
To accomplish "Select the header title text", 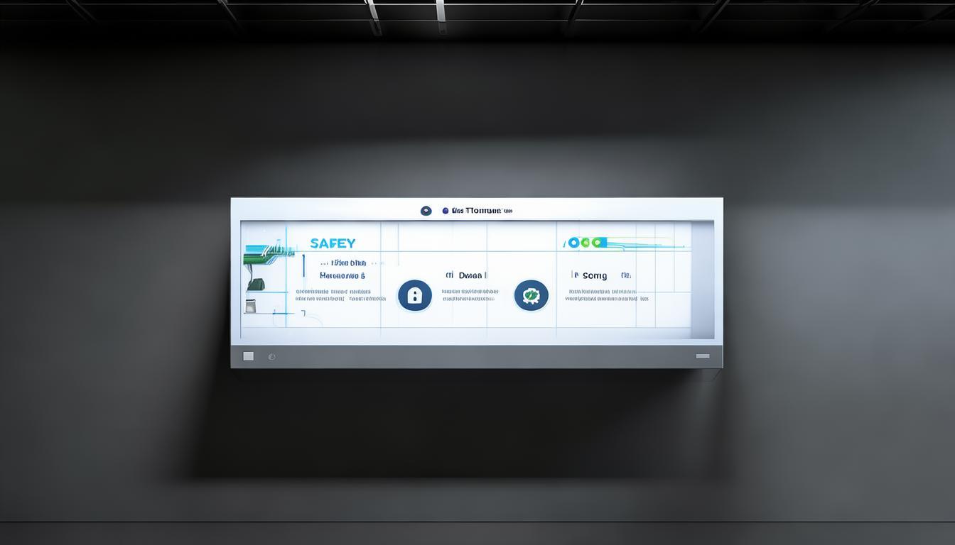I will 477,211.
